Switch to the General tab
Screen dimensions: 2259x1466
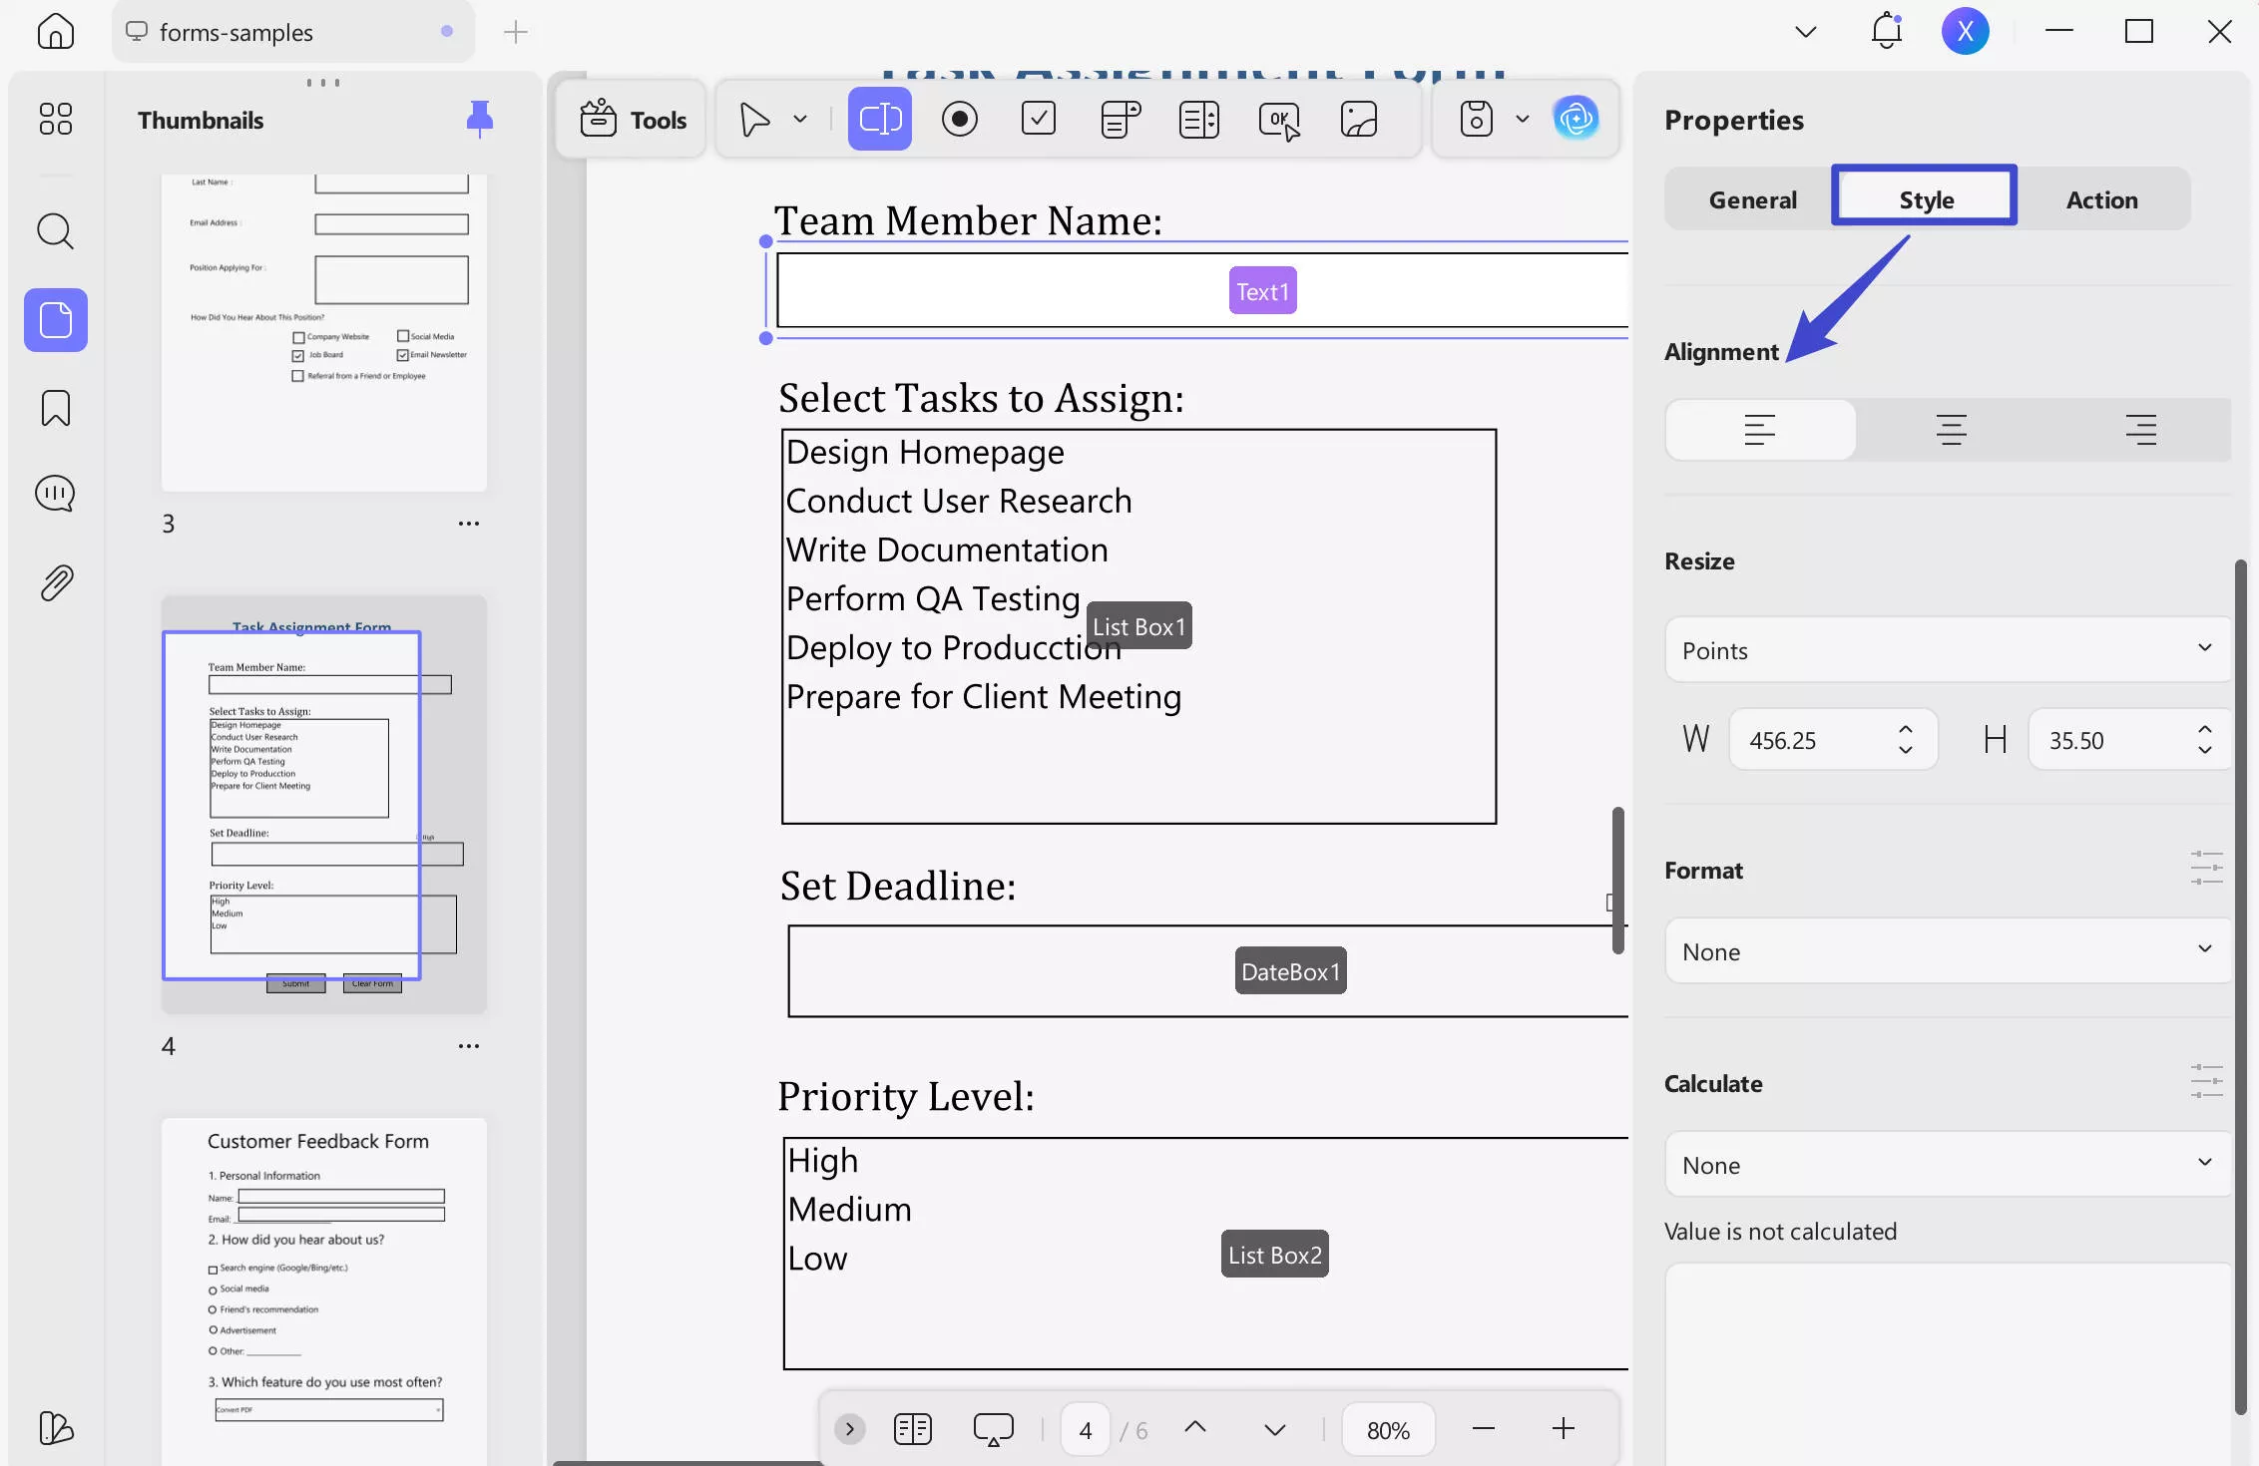coord(1751,198)
